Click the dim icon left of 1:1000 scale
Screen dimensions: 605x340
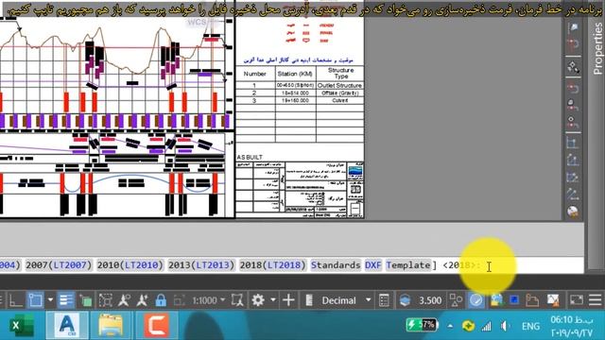click(x=179, y=300)
